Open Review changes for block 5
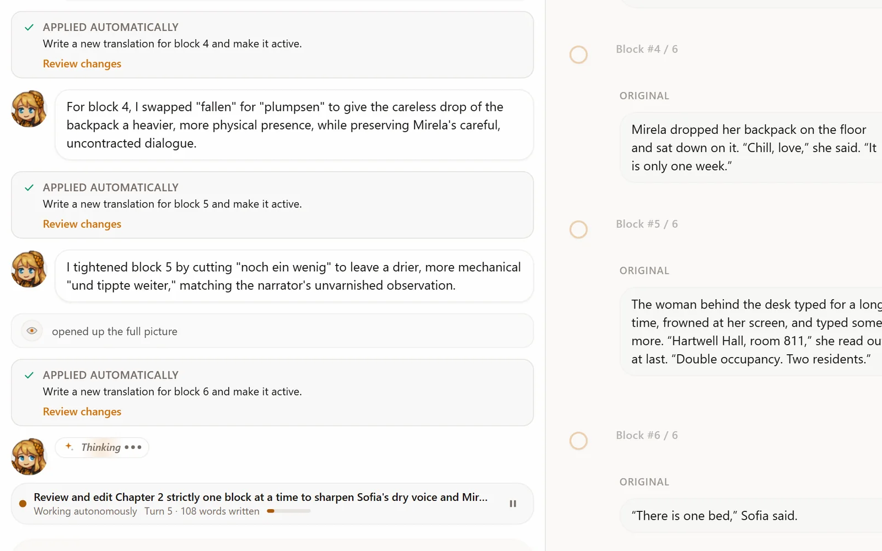Viewport: 882px width, 551px height. click(x=82, y=224)
